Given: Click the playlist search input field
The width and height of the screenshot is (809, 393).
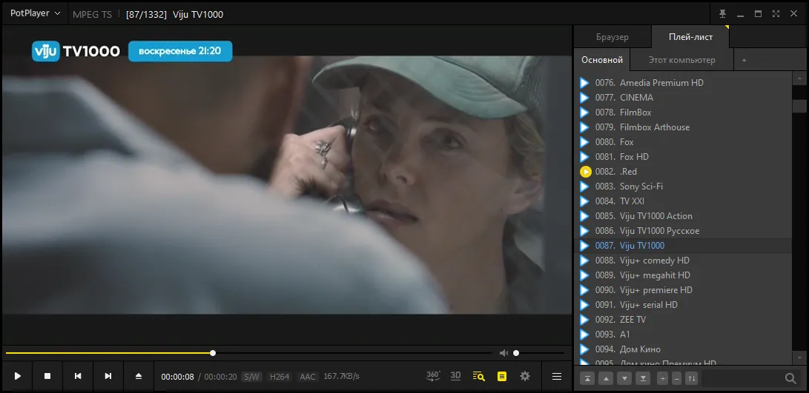Looking at the screenshot, I should (742, 379).
